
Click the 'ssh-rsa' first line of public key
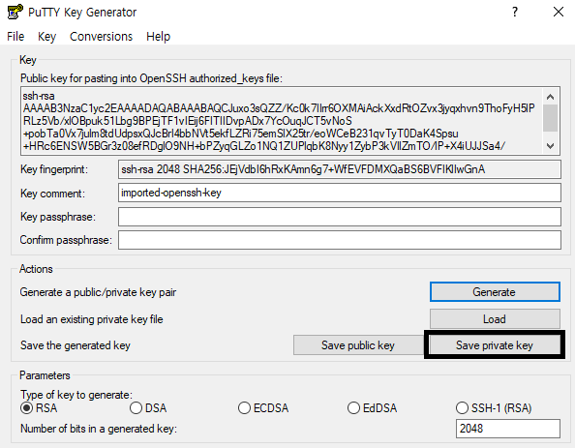[39, 96]
